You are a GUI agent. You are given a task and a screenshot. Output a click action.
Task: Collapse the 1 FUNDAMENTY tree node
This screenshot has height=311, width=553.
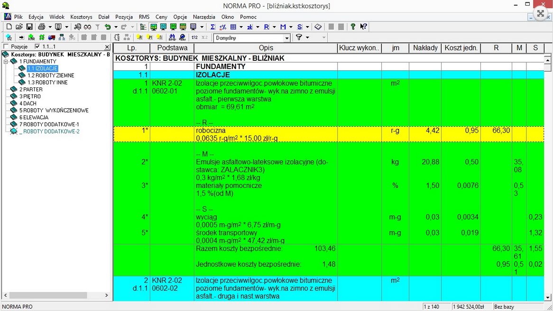(6, 61)
